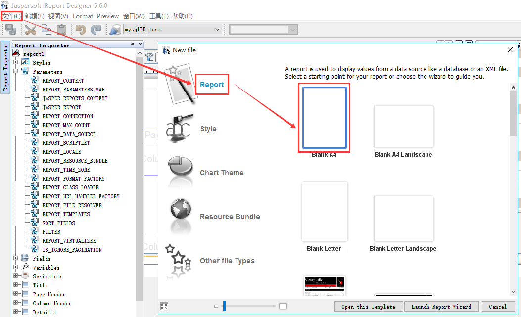Open the mysqlDB_test datasource dropdown
521x317 pixels.
[217, 29]
